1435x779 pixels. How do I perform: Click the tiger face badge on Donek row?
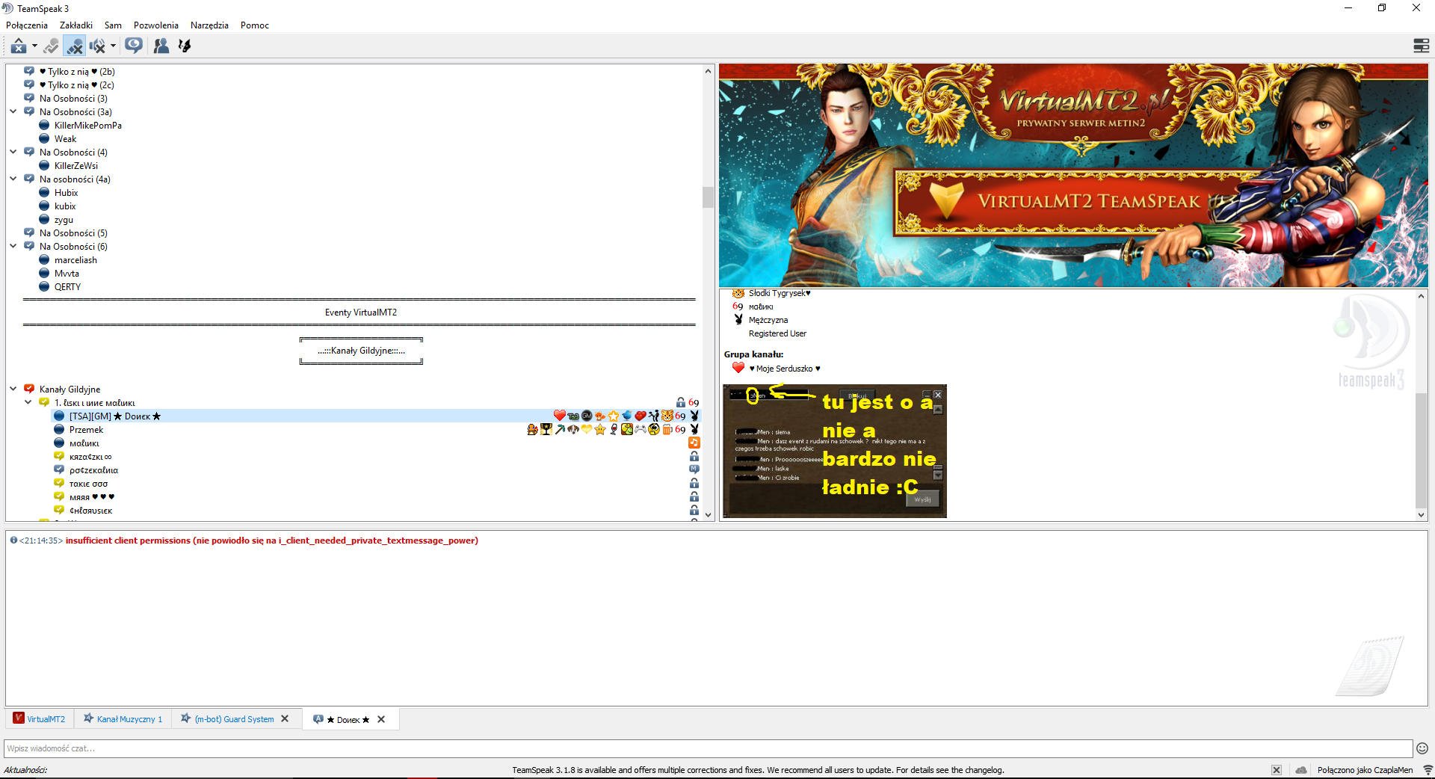pos(667,416)
